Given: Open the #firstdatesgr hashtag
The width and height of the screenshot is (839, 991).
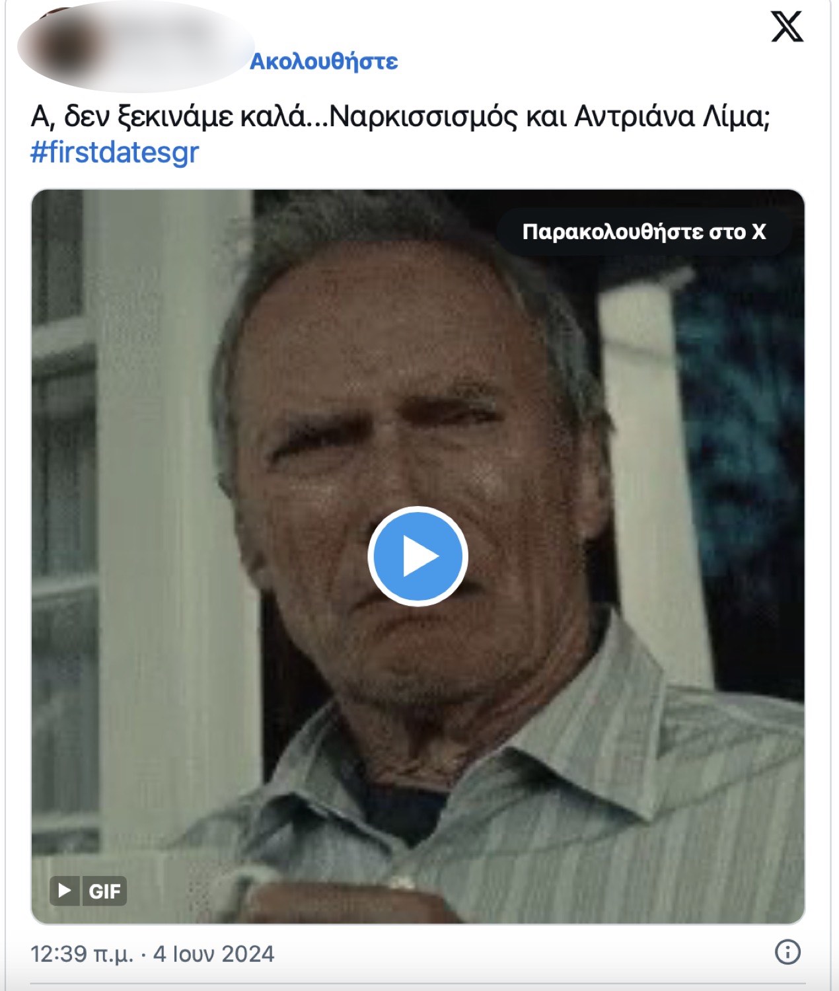Looking at the screenshot, I should coord(114,153).
